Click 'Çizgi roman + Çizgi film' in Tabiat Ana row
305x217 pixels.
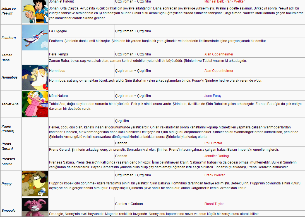tap(133, 96)
